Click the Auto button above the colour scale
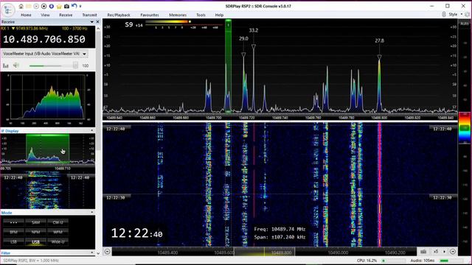Screen dimensions: 472x265 pyautogui.click(x=465, y=24)
